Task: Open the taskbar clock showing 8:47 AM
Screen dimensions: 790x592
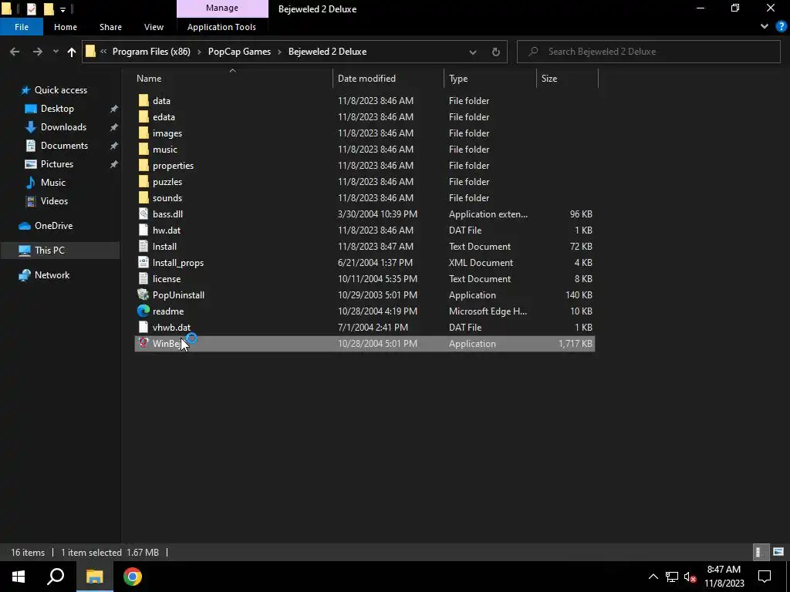Action: point(724,577)
